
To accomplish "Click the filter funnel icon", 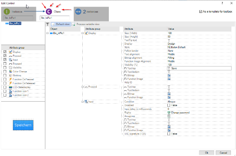I will (x=48, y=24).
